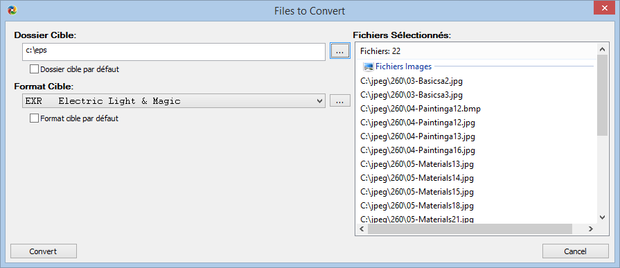
Task: Select file 03-Basicsa3.jpg
Action: click(x=411, y=96)
